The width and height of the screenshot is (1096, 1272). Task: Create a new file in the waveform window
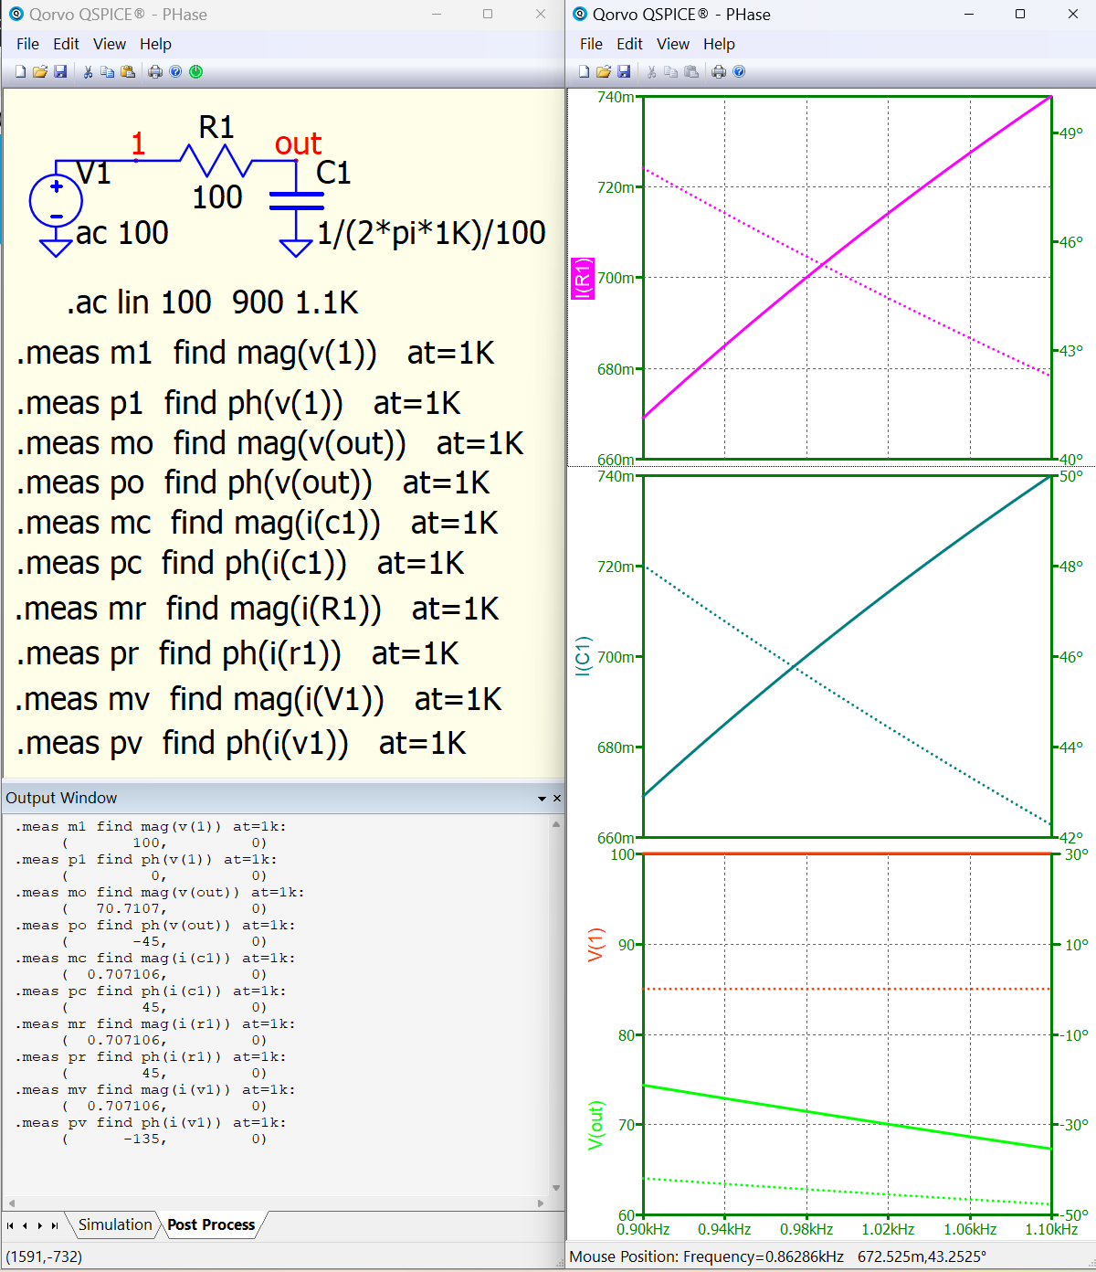(x=585, y=71)
